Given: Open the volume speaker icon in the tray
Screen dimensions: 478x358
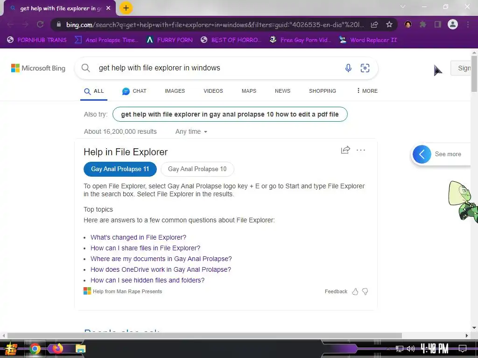Looking at the screenshot, I should coord(411,349).
